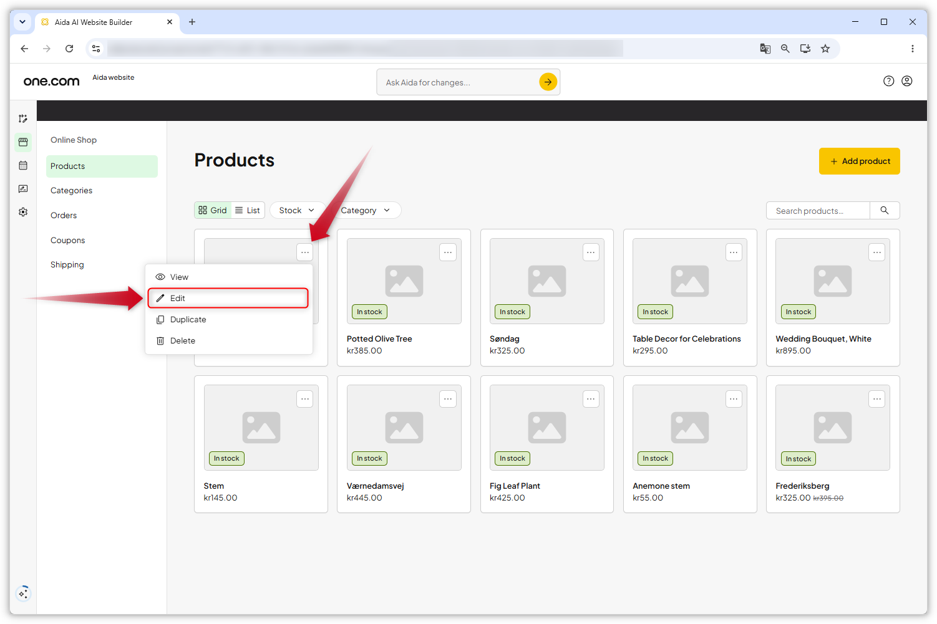Screen dimensions: 937x624
Task: Open options menu for Fig Leaf Plant
Action: click(x=591, y=399)
